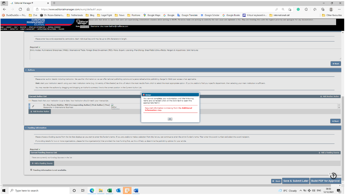Click Save & Submit Later button
Image resolution: width=345 pixels, height=195 pixels.
(x=296, y=181)
